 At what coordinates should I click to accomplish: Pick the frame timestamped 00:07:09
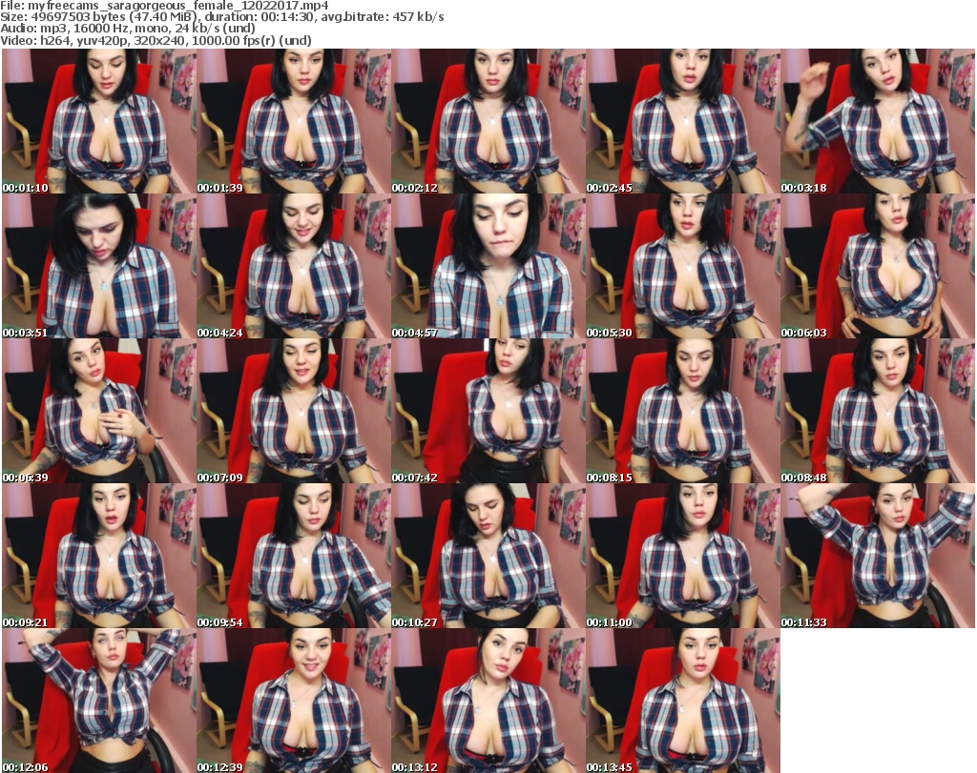coord(294,411)
